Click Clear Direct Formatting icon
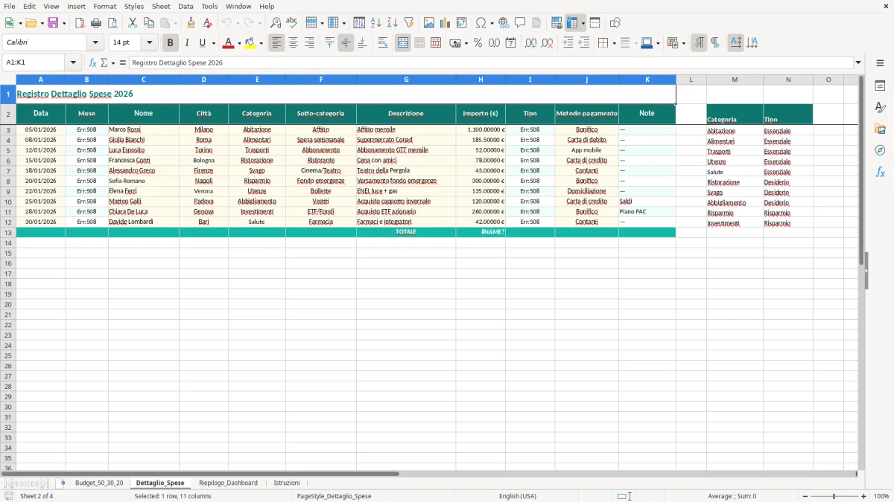The height and width of the screenshot is (502, 894). click(208, 23)
